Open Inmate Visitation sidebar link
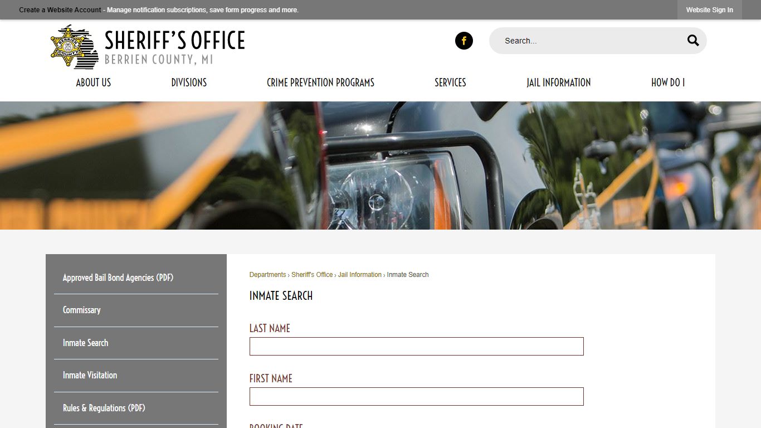 tap(90, 375)
